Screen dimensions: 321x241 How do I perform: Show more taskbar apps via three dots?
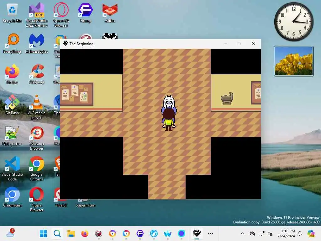pyautogui.click(x=211, y=233)
